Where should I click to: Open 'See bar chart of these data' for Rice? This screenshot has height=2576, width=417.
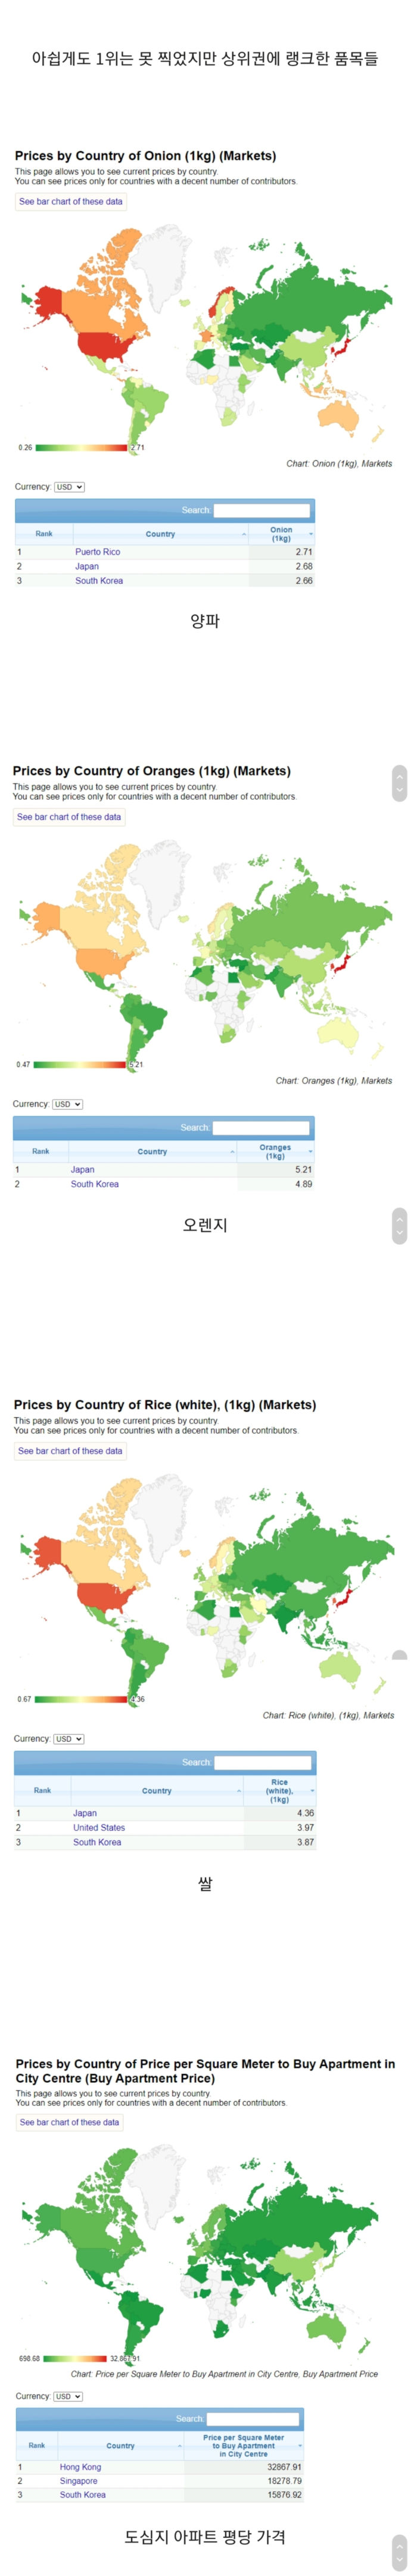[70, 1451]
